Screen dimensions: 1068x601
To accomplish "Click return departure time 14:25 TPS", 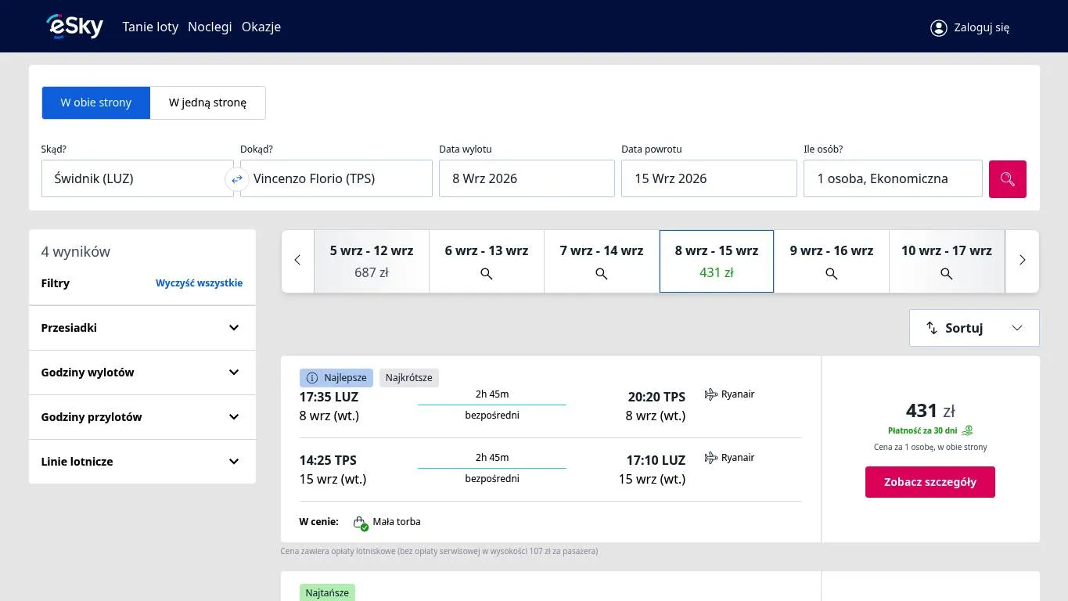I will click(x=328, y=460).
